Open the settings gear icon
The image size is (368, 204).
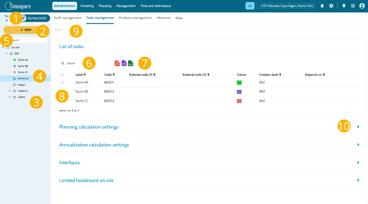[x=331, y=6]
